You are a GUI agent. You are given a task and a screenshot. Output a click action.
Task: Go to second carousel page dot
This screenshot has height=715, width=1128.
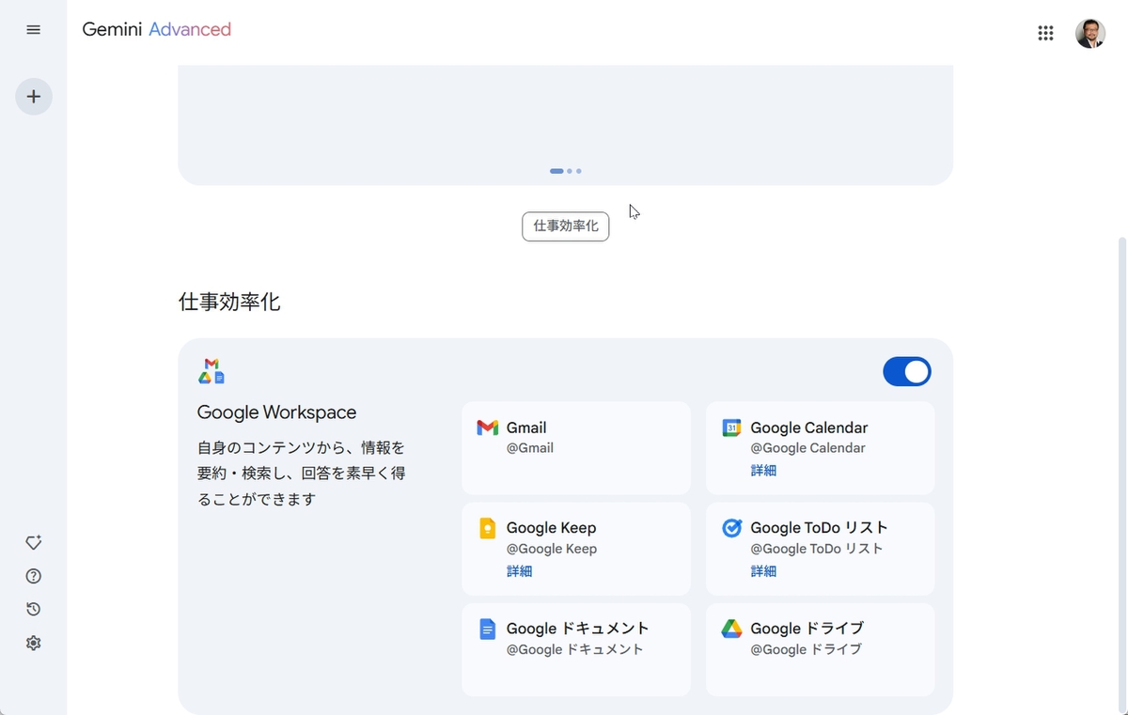pos(570,171)
